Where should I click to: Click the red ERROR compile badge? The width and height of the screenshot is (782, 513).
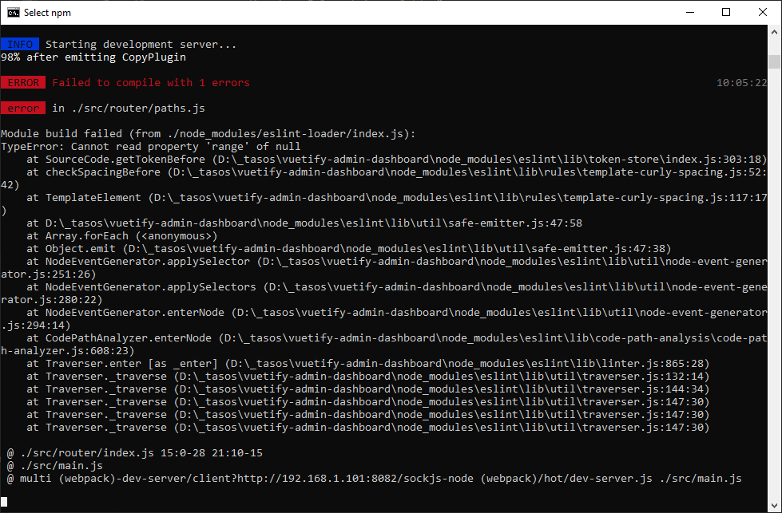point(23,82)
